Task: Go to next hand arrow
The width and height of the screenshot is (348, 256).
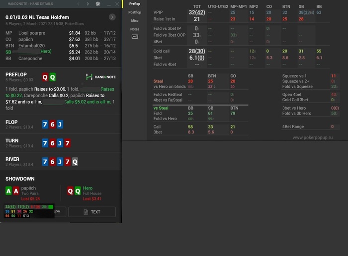Action: coord(87,4)
